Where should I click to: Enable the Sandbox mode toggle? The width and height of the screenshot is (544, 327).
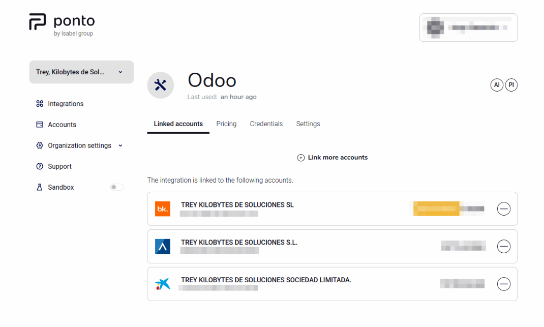tap(116, 187)
